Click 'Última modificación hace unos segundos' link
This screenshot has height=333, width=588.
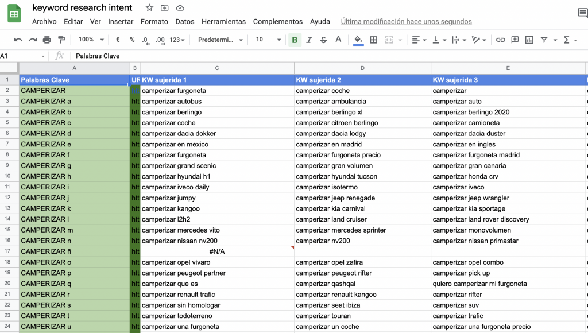tap(406, 22)
